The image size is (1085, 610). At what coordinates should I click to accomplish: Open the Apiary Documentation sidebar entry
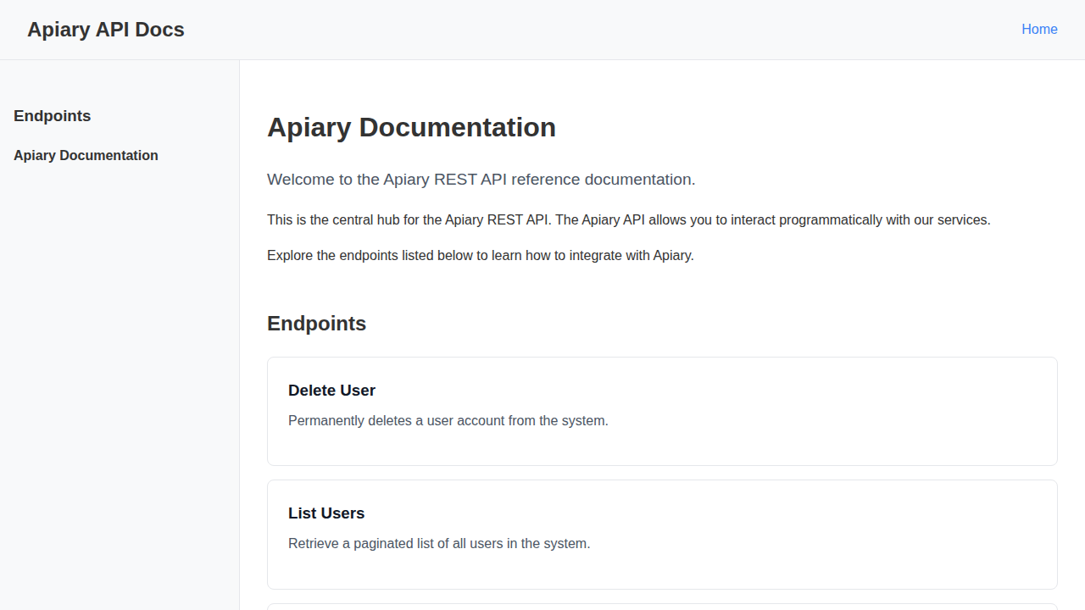[86, 155]
